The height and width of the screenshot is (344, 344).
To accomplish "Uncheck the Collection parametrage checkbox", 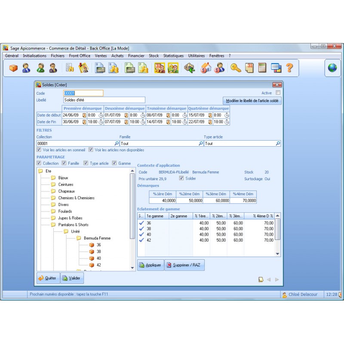I will (x=39, y=163).
